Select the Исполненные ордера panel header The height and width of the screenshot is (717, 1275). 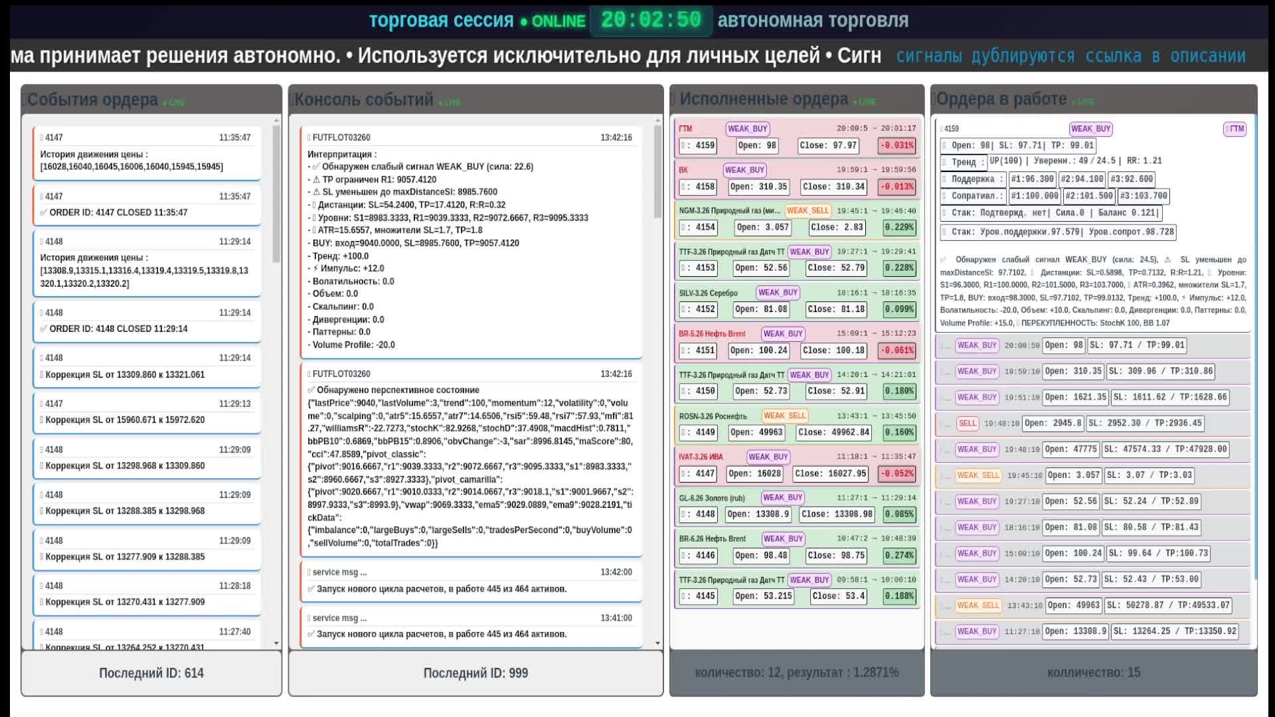[764, 99]
